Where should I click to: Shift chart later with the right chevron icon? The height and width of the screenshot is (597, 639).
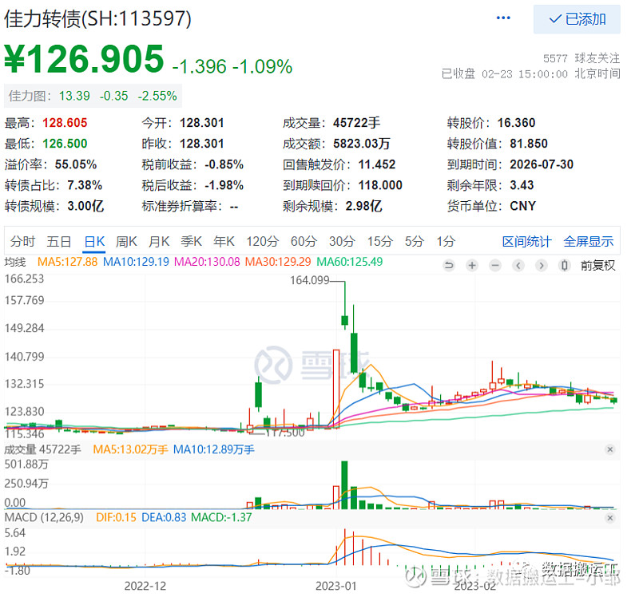coord(542,266)
